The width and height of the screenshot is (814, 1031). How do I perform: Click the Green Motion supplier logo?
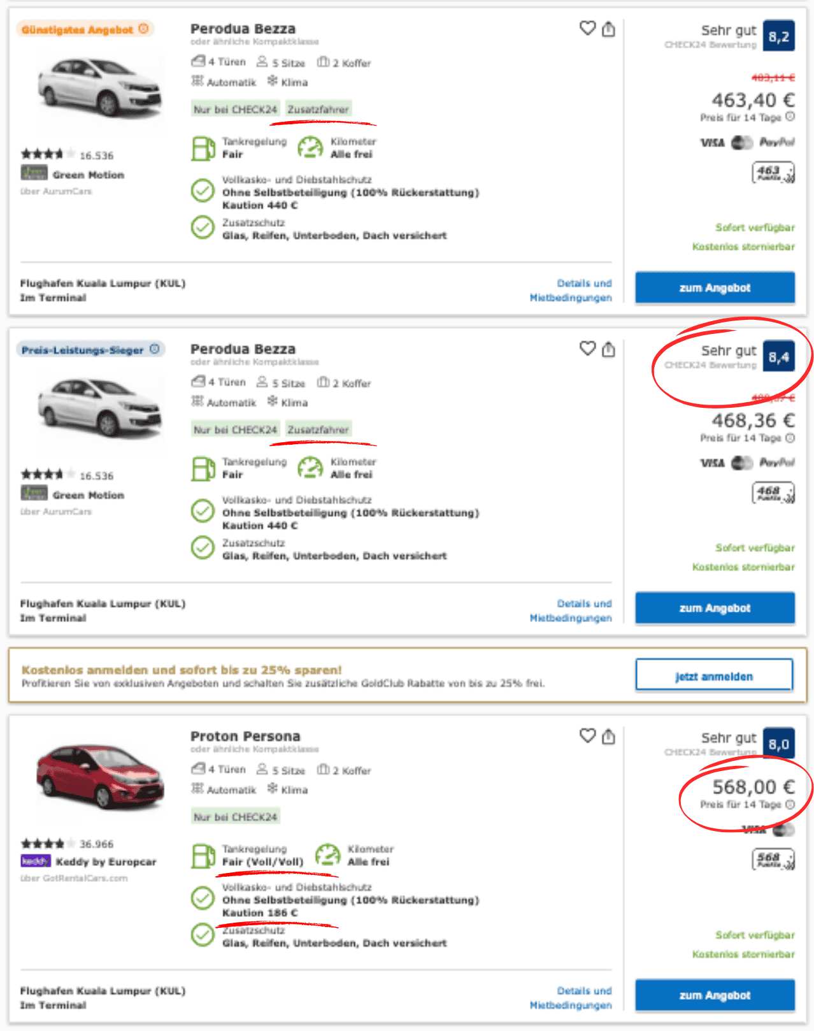pos(36,172)
